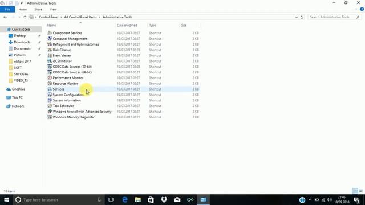This screenshot has height=205, width=365.
Task: Click the Type here to search box
Action: [58, 200]
